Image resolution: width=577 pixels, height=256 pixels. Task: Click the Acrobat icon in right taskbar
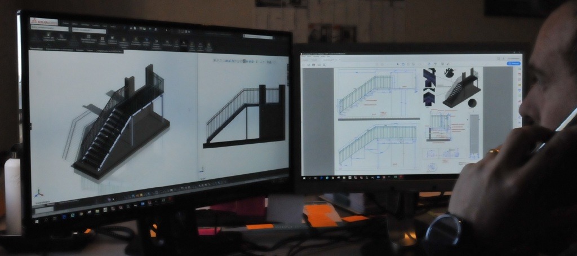[x=401, y=177]
